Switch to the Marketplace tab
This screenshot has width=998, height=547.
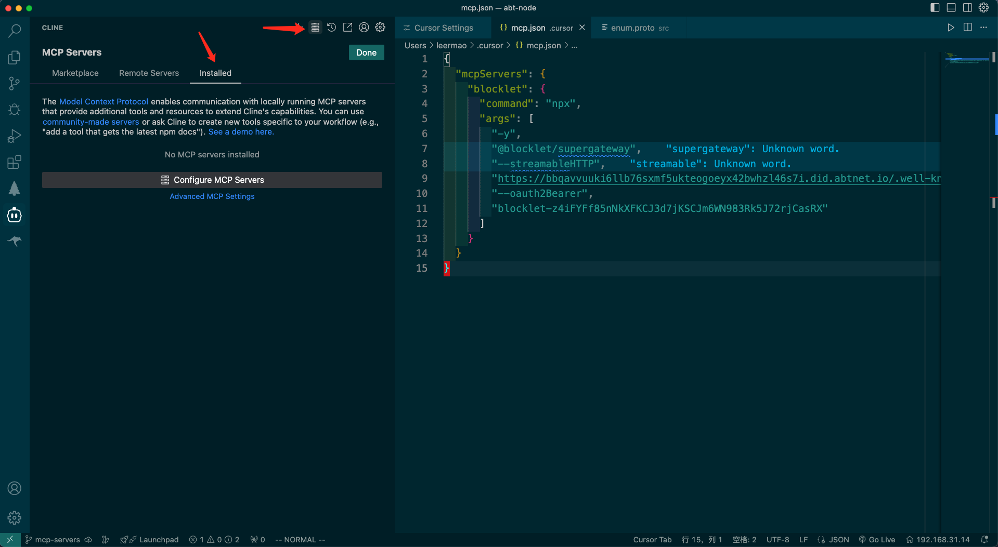[x=75, y=73]
